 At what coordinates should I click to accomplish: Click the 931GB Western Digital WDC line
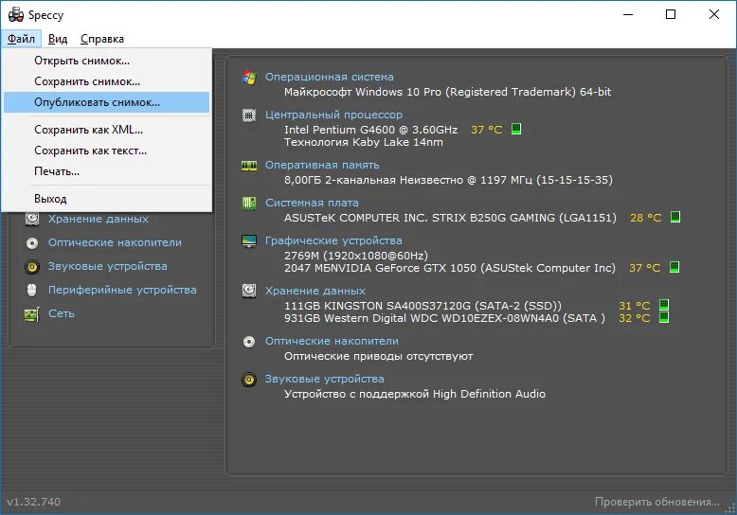444,318
